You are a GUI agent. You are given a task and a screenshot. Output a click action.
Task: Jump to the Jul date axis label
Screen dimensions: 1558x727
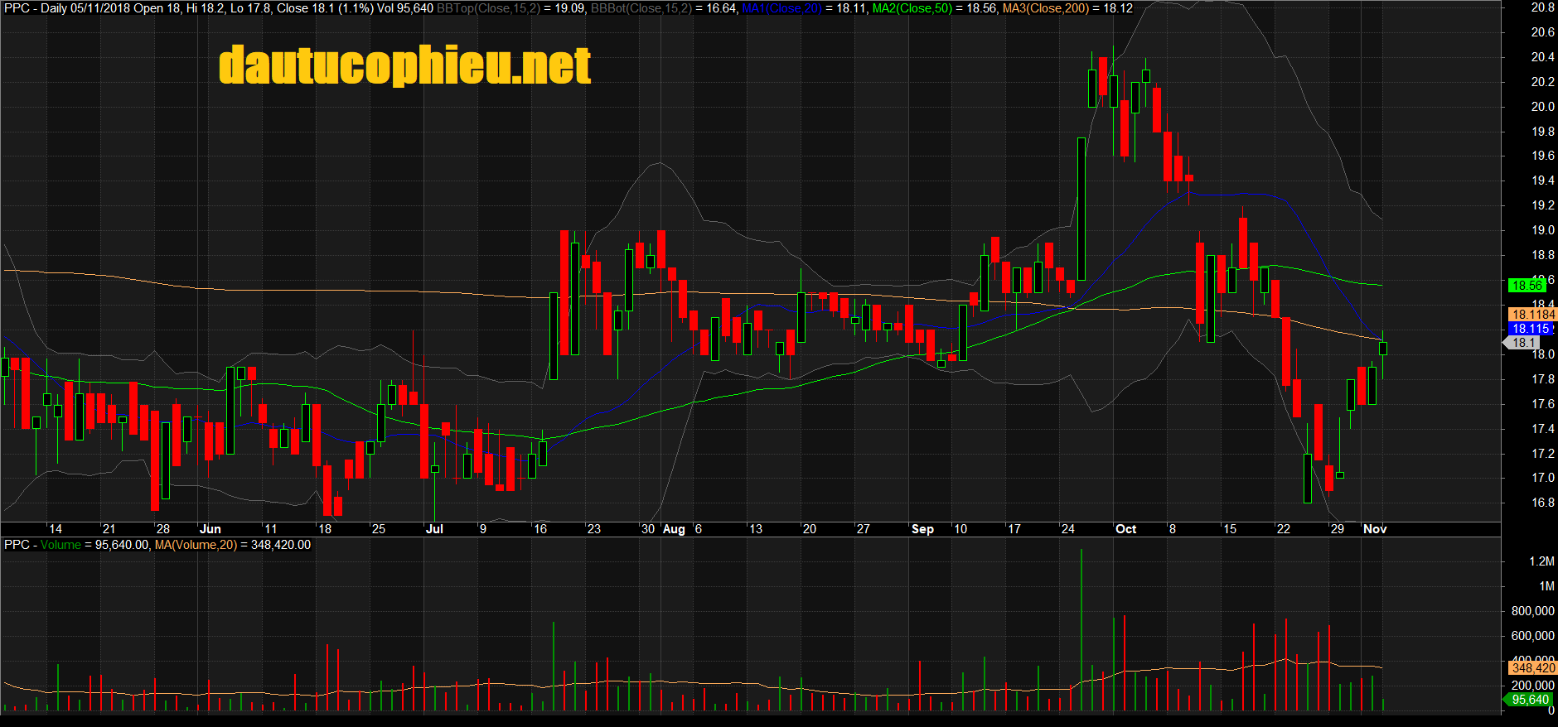(x=434, y=529)
